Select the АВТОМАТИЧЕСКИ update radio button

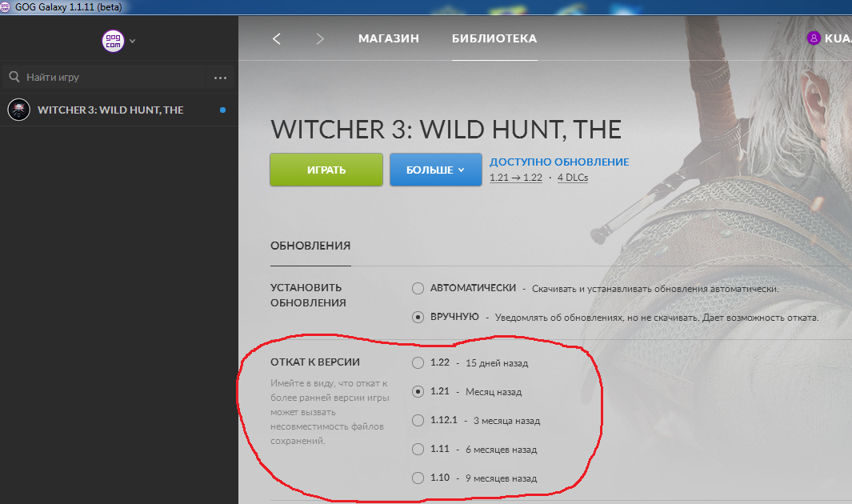418,288
